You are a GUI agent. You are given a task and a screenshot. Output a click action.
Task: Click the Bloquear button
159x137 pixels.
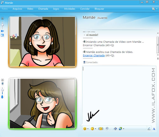(x=99, y=9)
